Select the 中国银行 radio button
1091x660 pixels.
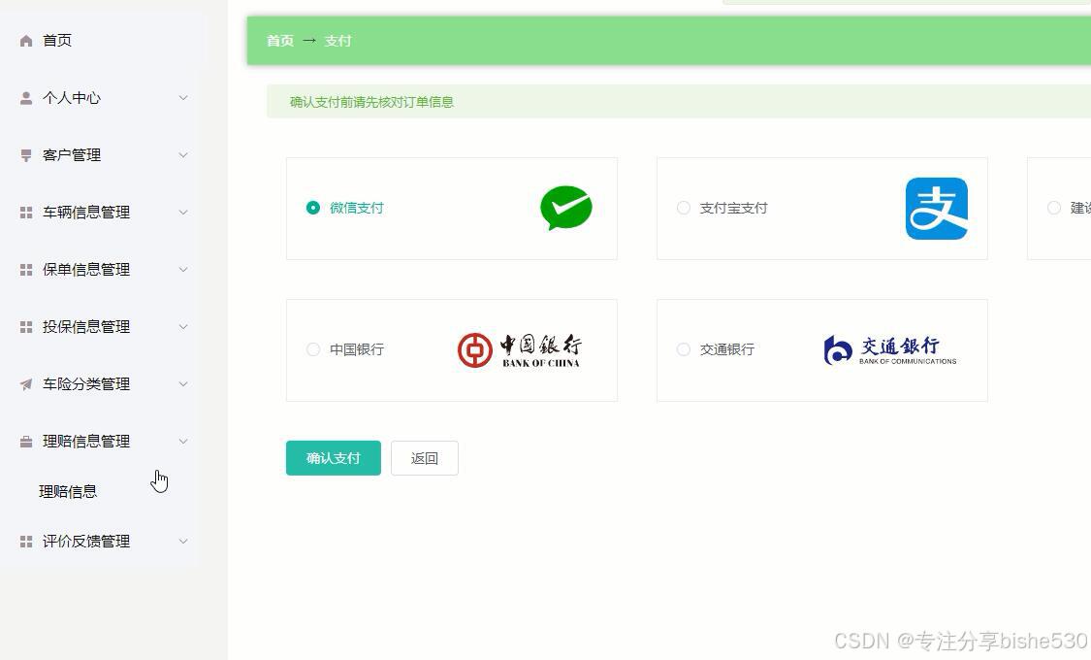[313, 349]
